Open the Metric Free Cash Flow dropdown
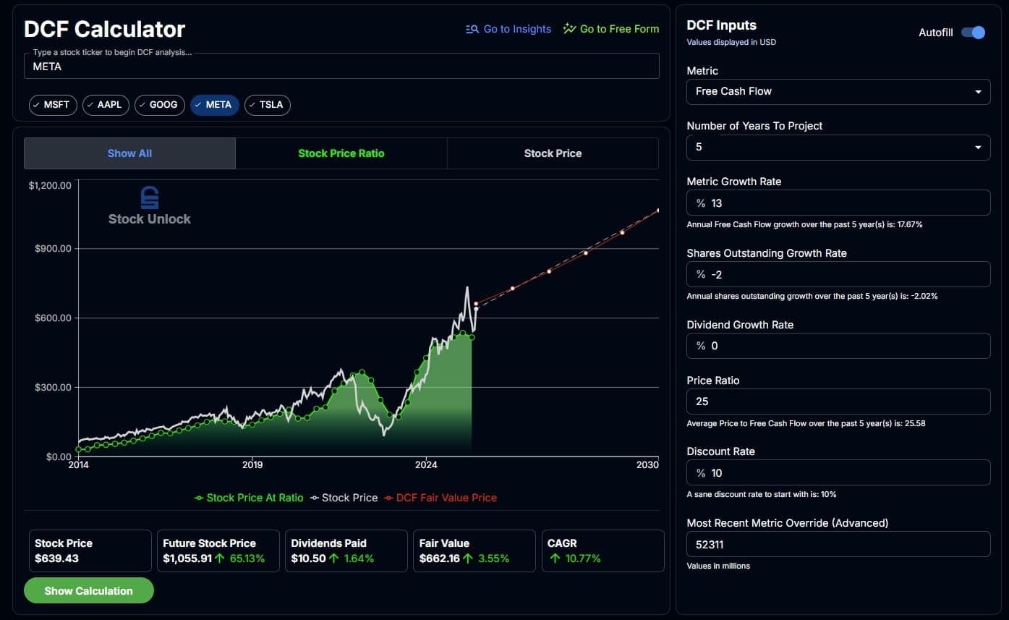Viewport: 1009px width, 620px height. click(838, 91)
